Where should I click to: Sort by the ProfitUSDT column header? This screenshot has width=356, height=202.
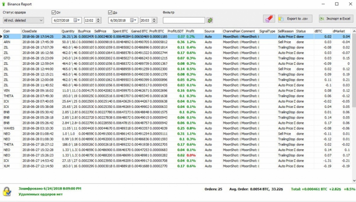click(176, 31)
